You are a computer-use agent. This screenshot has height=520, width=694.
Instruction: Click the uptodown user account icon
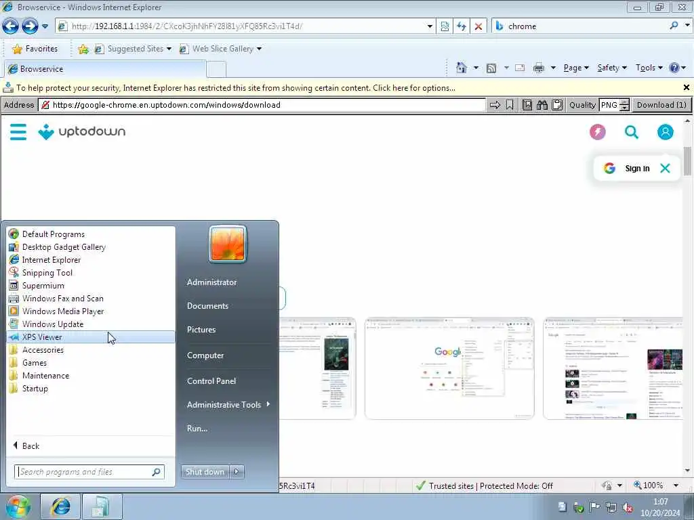(666, 132)
